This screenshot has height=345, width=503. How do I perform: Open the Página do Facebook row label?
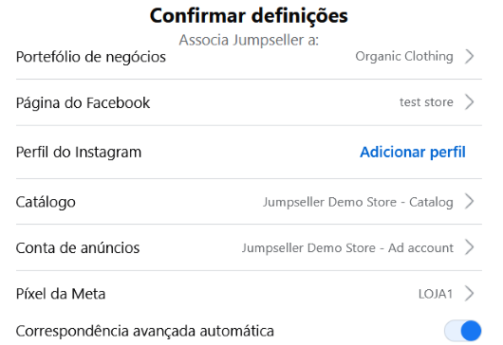(x=83, y=103)
